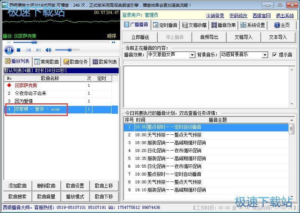Select song 今夜你会不会来 in playlist
Viewport: 300px width, 213px height.
tap(31, 93)
